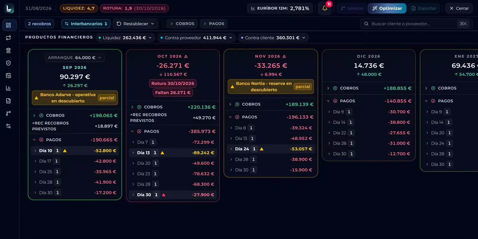The image size is (478, 239).
Task: Open the transfers arrows icon in sidebar
Action: pos(8,38)
